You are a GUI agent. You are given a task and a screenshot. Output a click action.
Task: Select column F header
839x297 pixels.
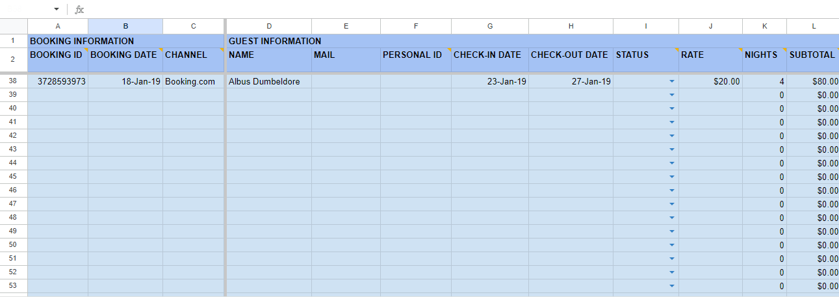click(416, 26)
